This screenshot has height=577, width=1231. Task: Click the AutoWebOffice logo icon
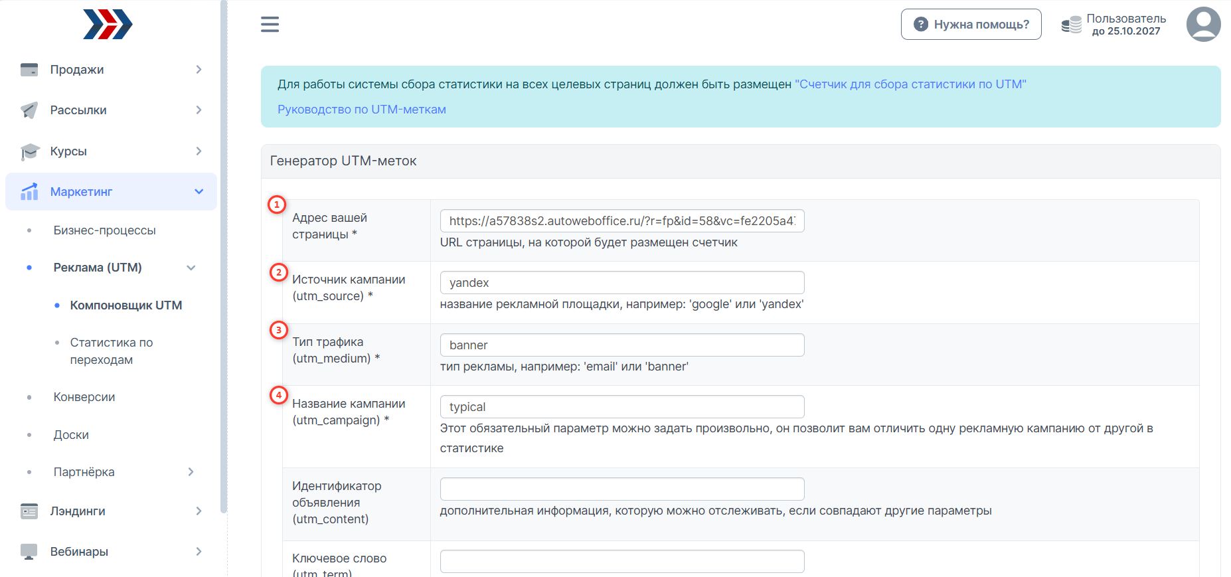108,25
